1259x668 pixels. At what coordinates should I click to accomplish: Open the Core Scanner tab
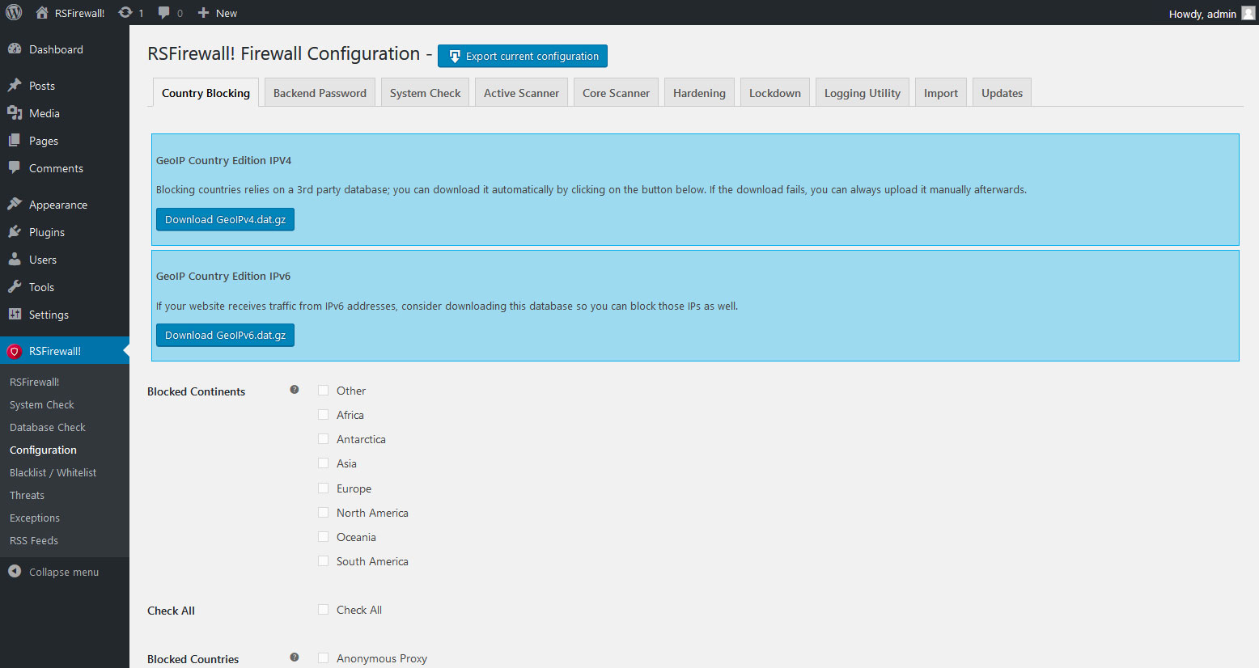616,93
